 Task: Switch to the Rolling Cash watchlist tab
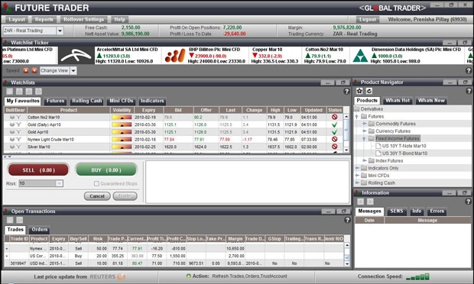86,101
